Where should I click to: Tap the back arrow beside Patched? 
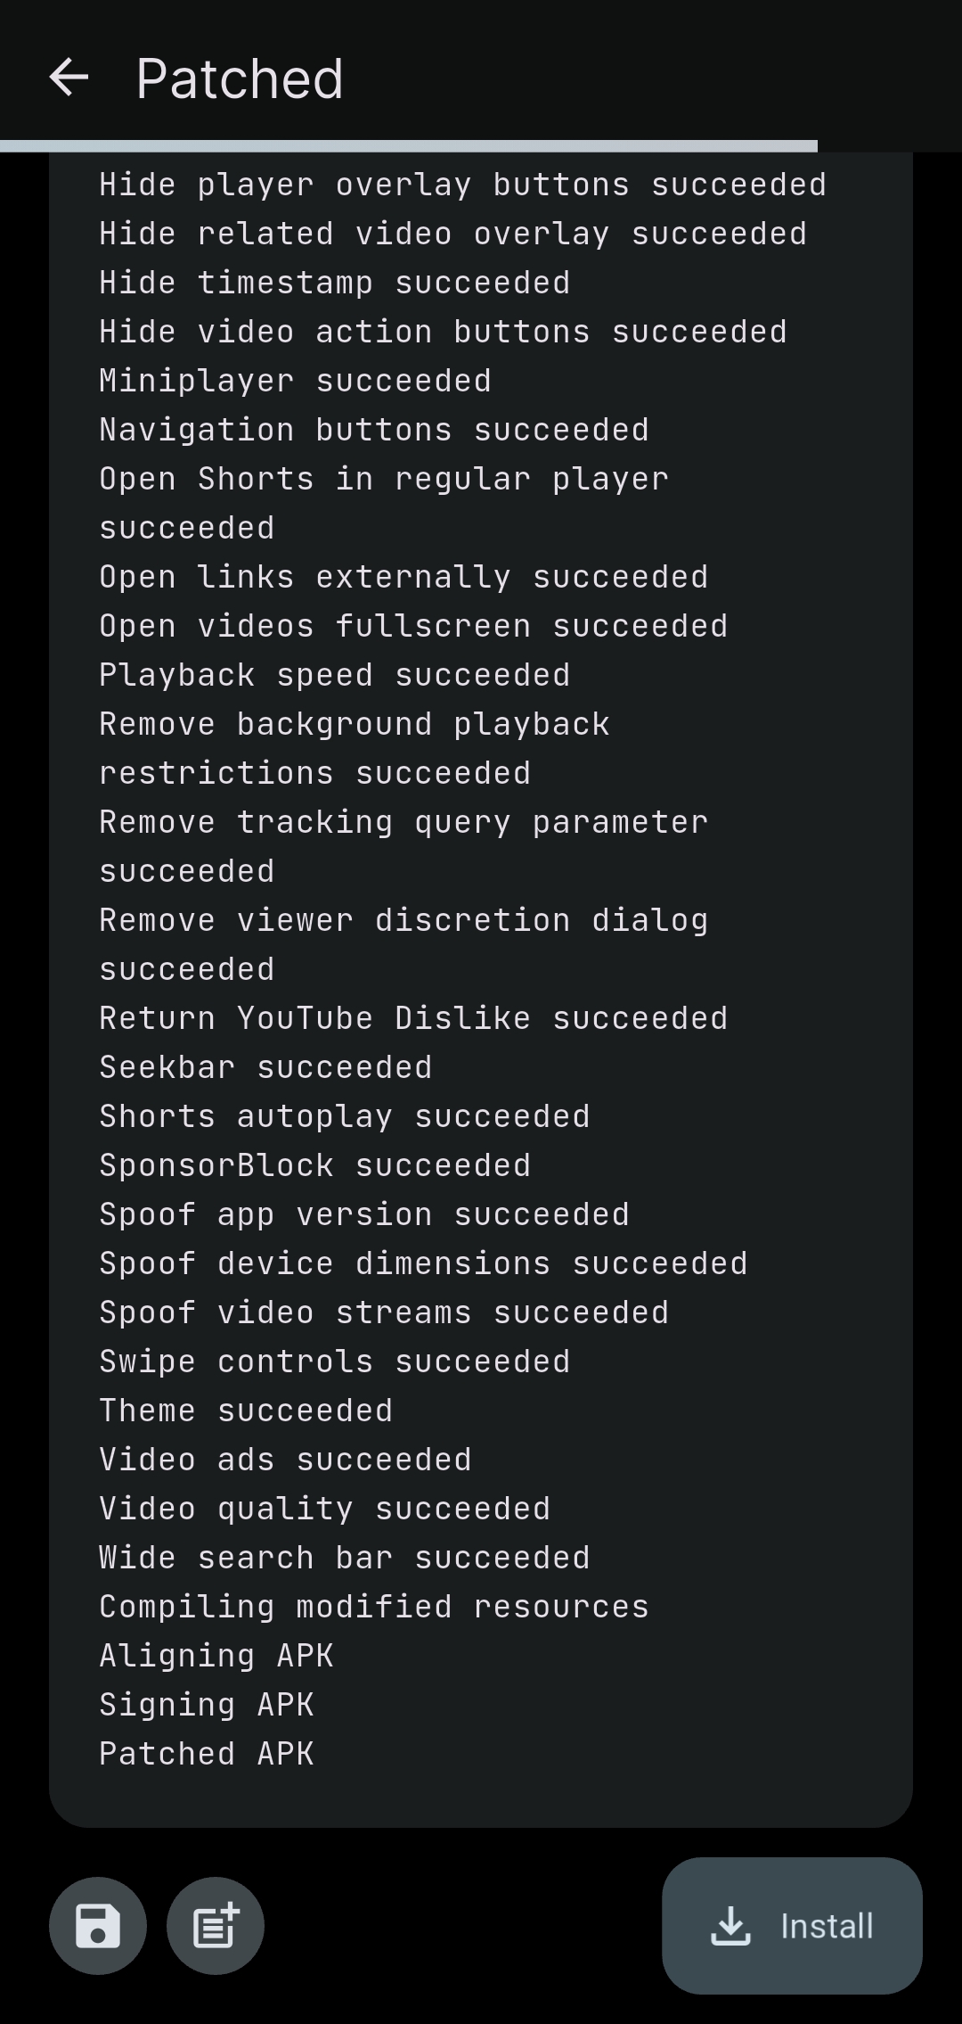pyautogui.click(x=69, y=78)
